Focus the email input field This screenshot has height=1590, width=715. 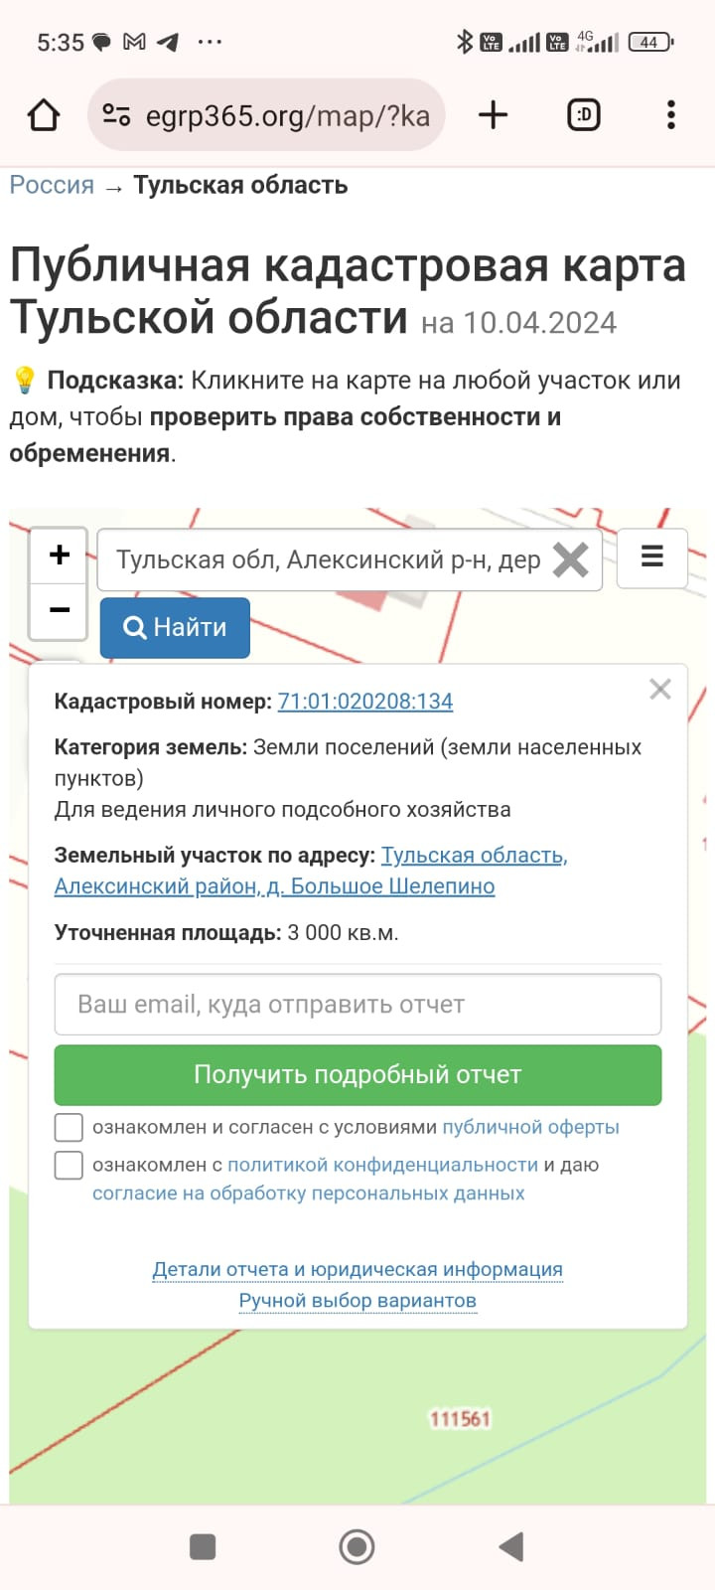357,1005
